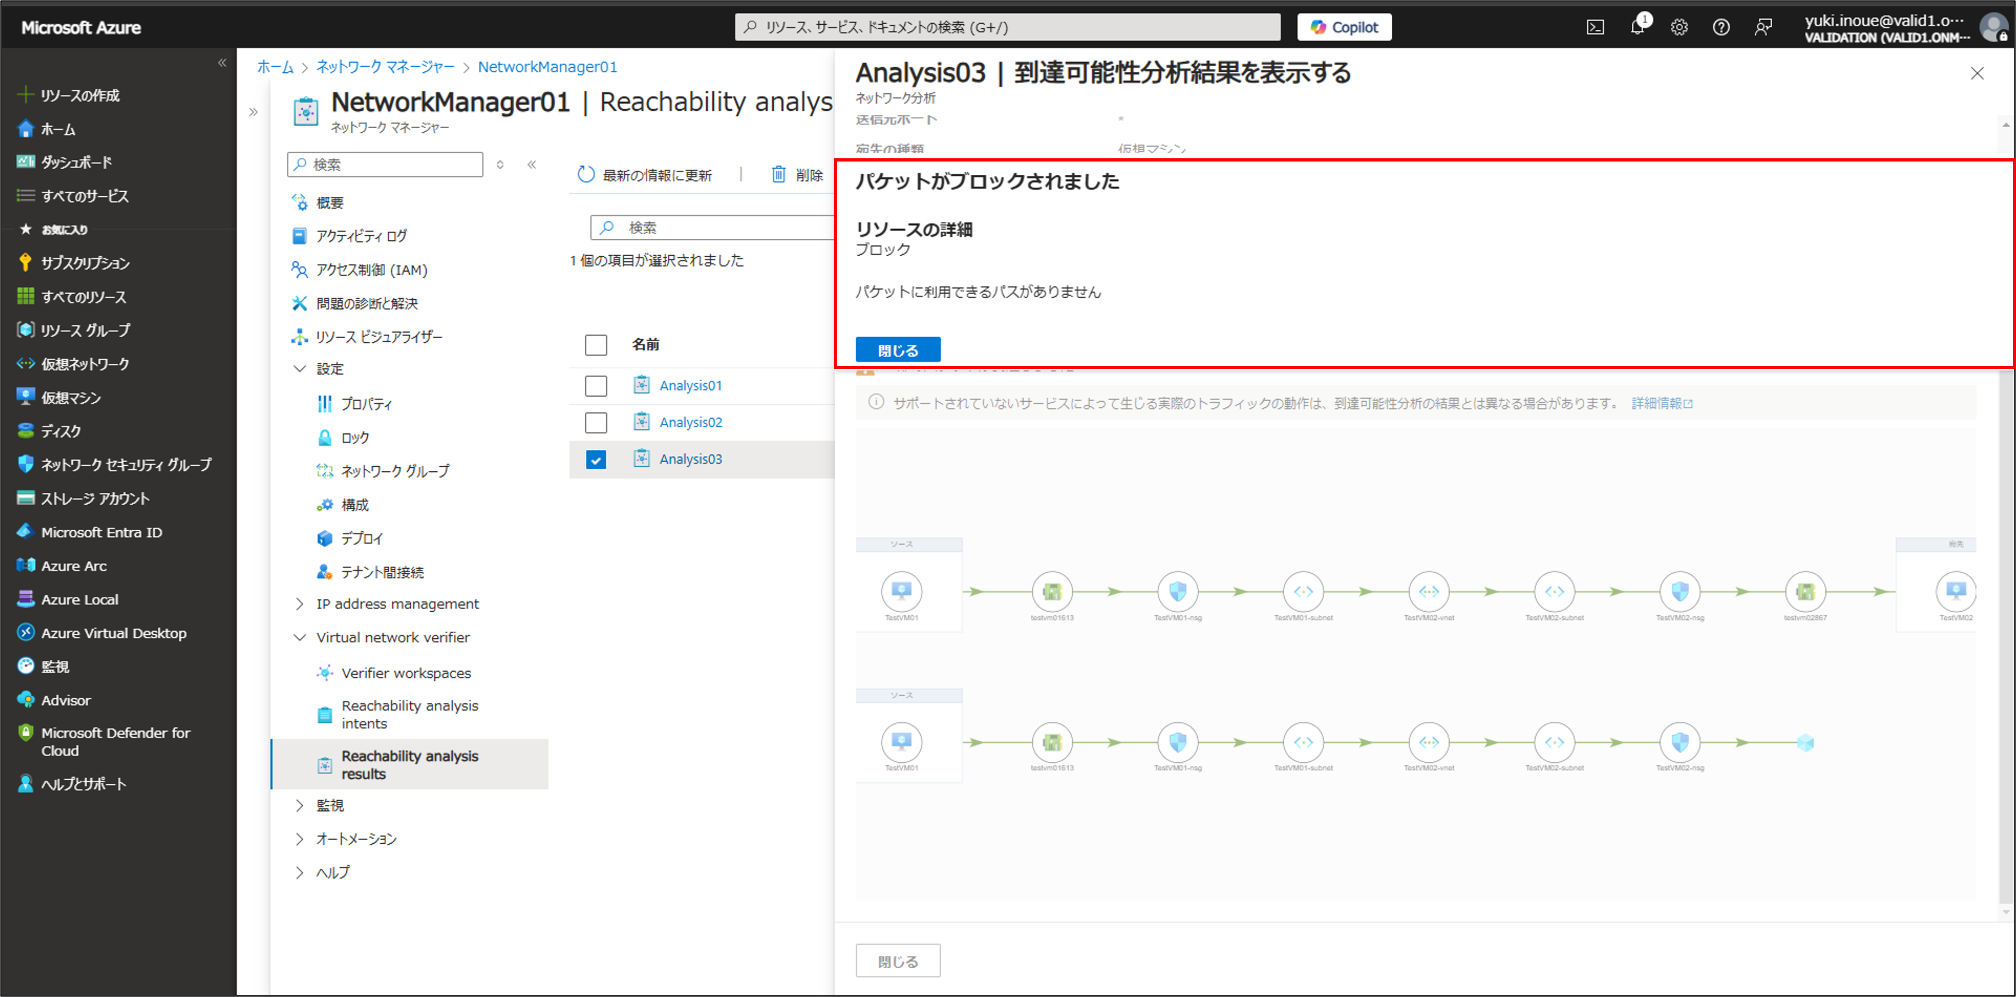Open 構成 under 設定

(342, 505)
